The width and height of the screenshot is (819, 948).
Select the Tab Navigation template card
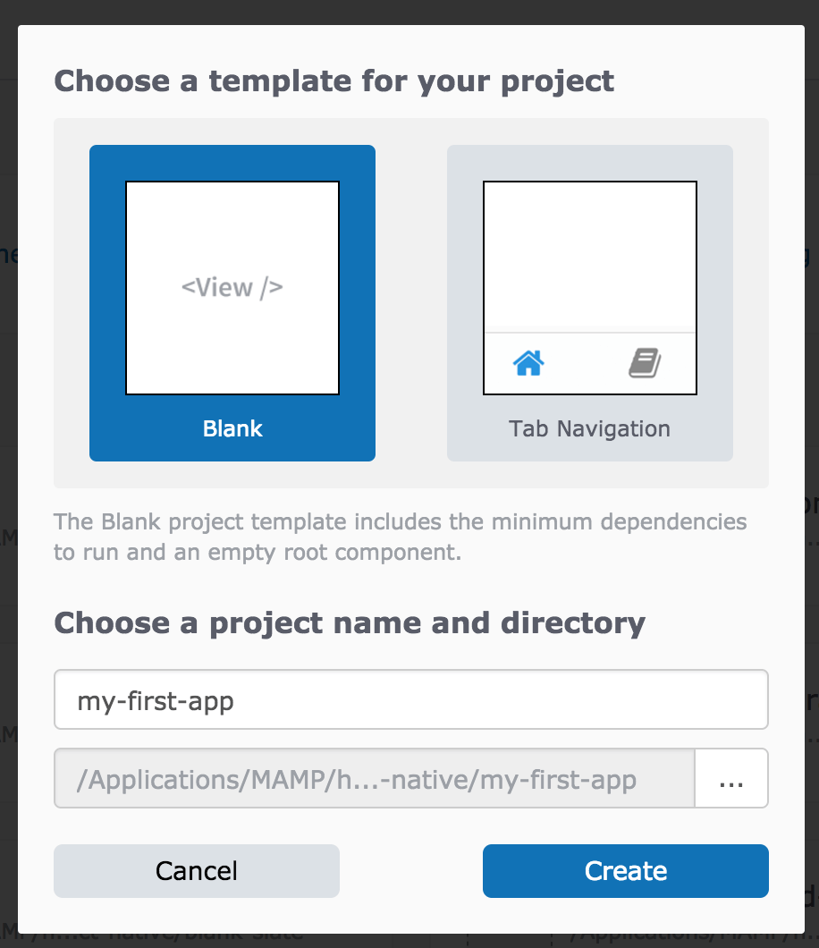point(589,302)
